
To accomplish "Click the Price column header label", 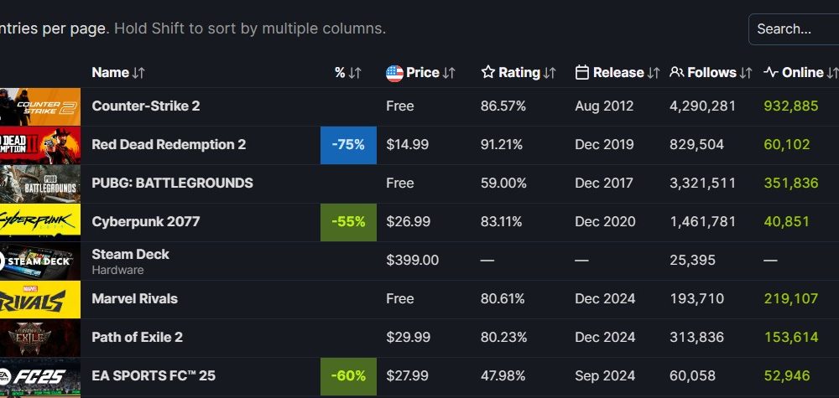I will coord(423,73).
